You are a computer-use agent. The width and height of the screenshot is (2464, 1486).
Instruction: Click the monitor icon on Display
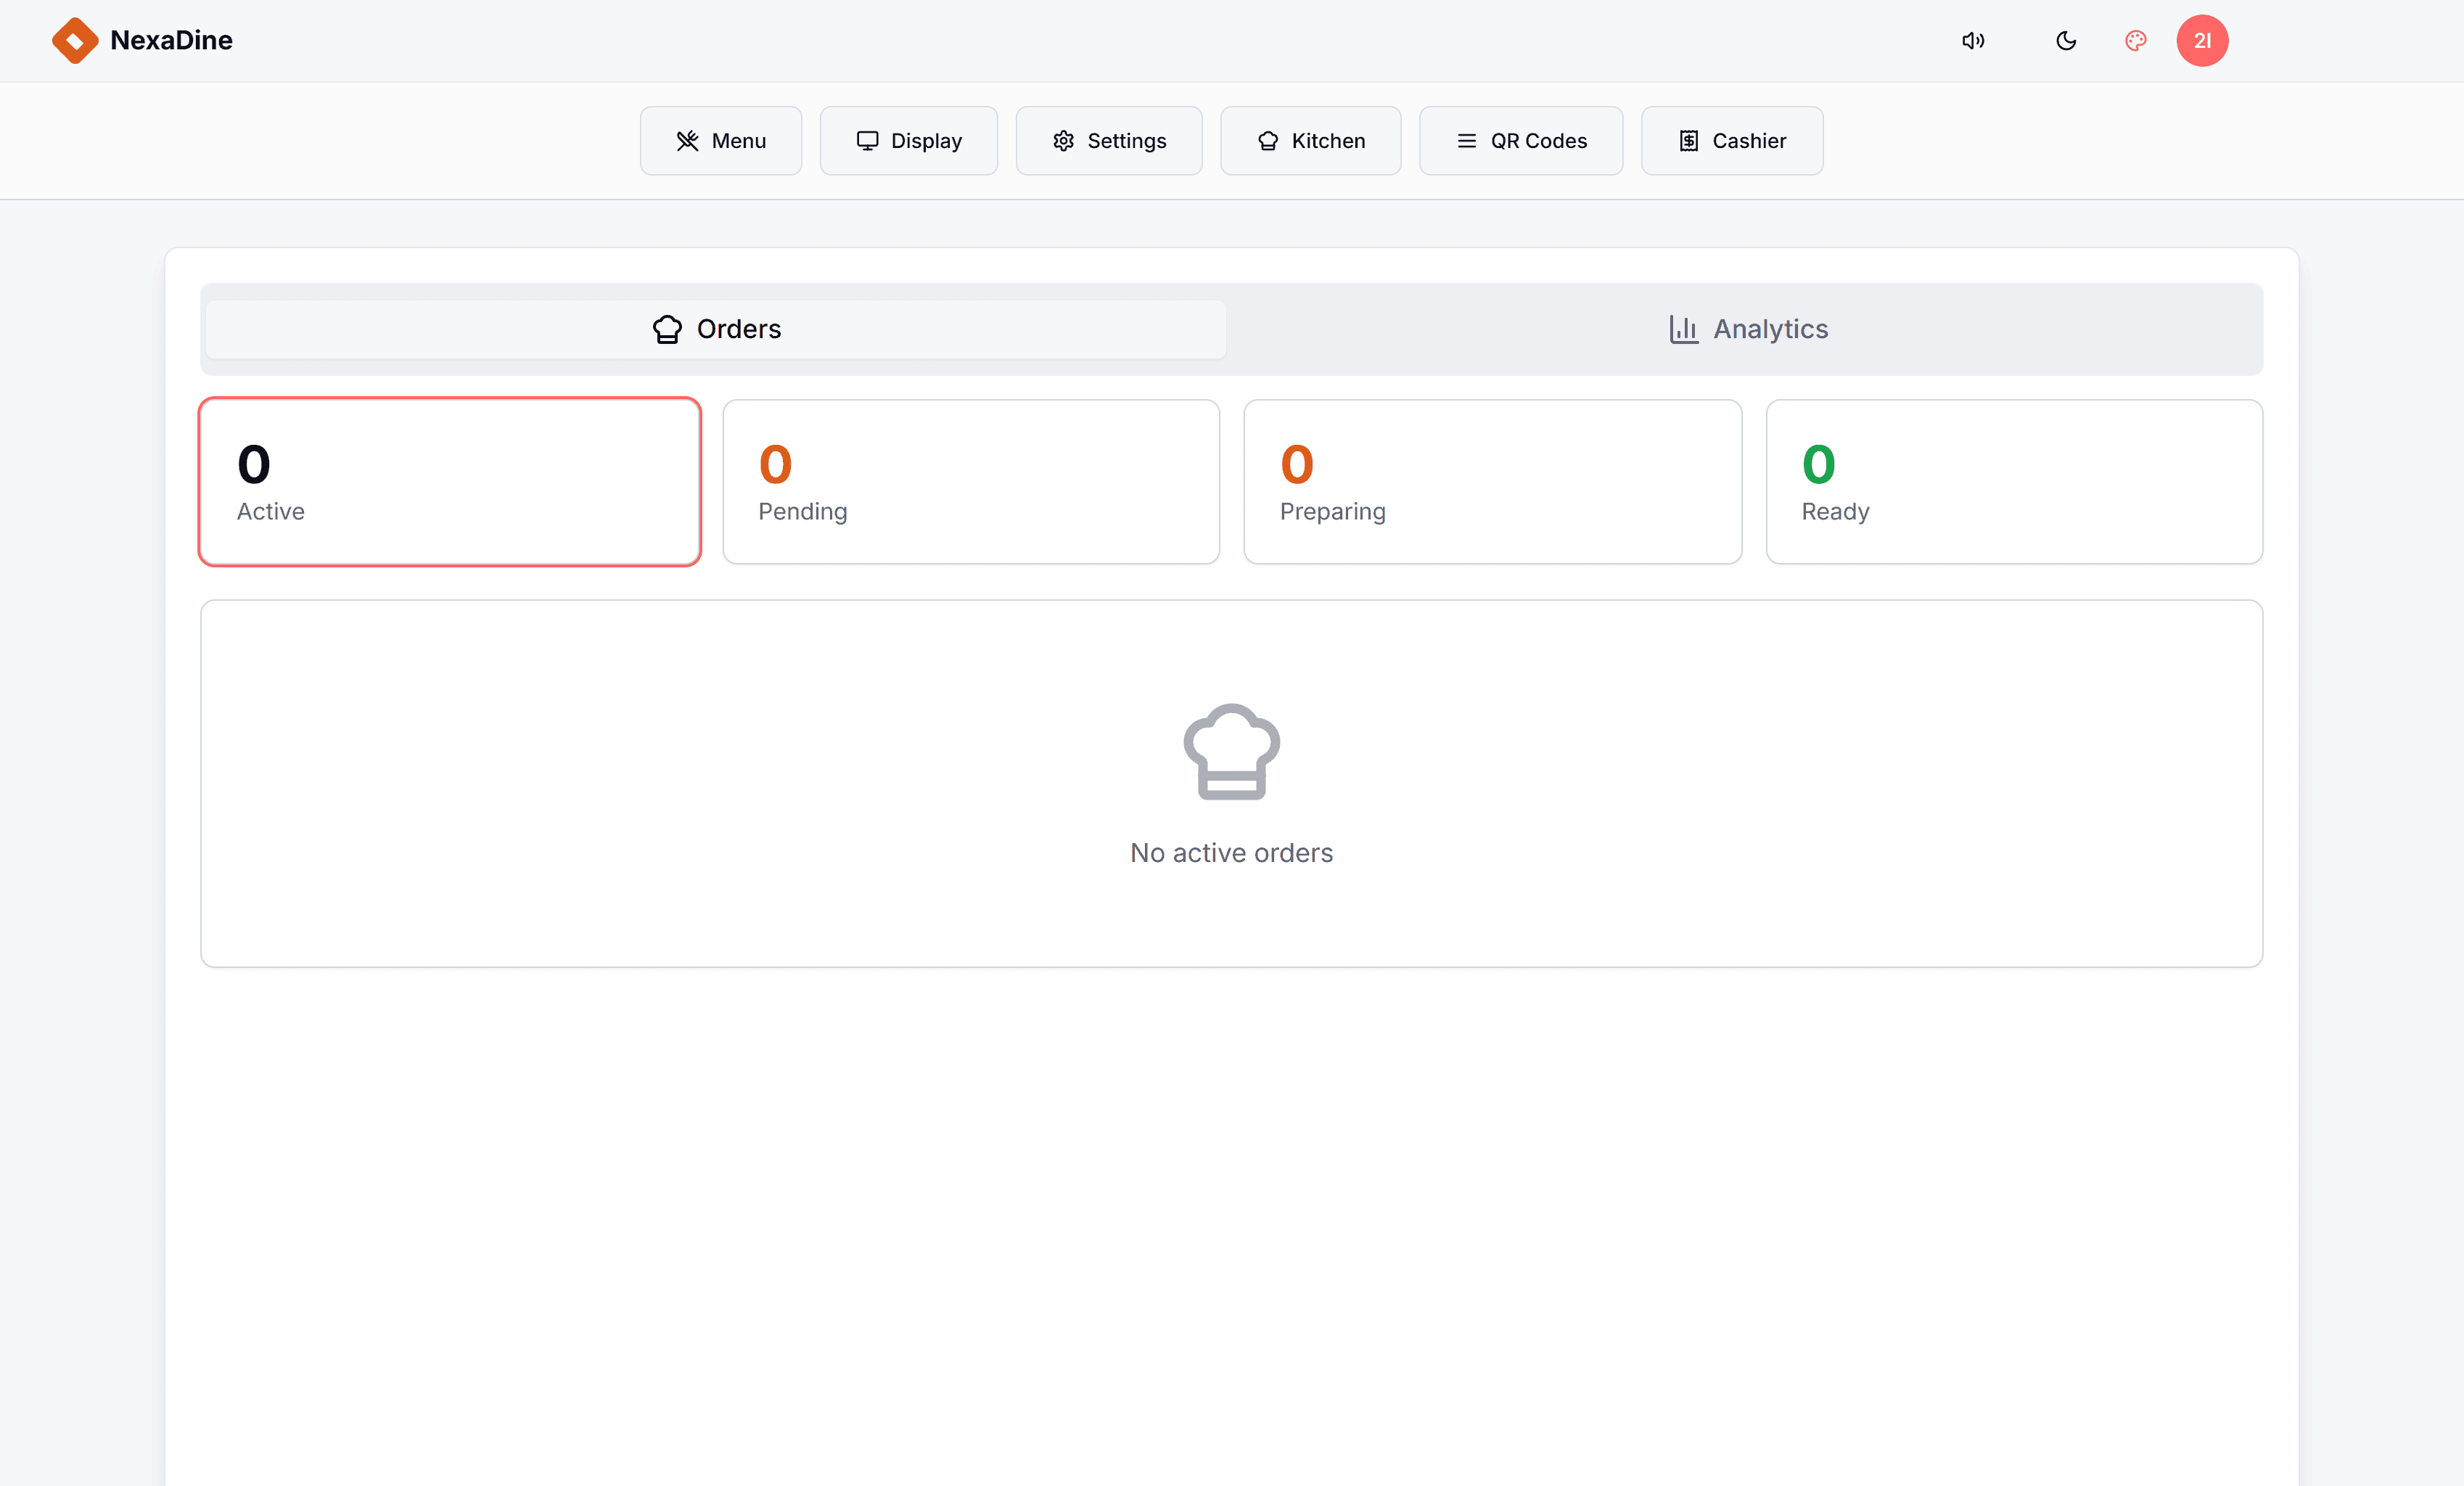click(867, 141)
